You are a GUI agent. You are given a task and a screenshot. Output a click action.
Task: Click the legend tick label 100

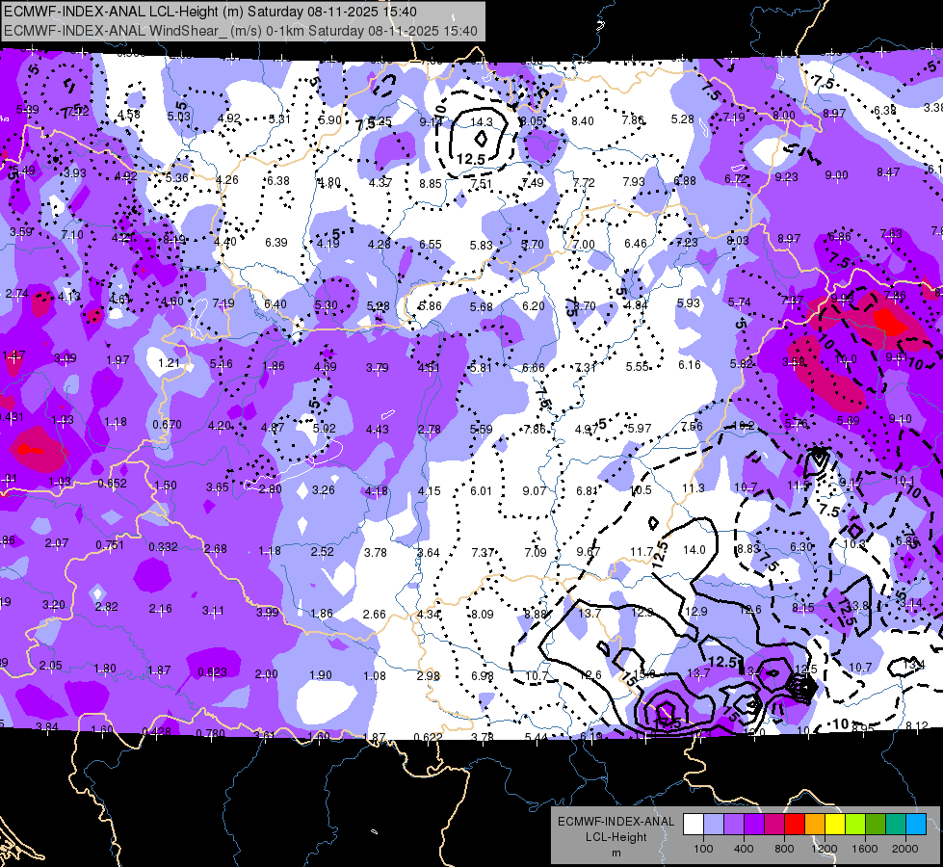click(x=703, y=849)
